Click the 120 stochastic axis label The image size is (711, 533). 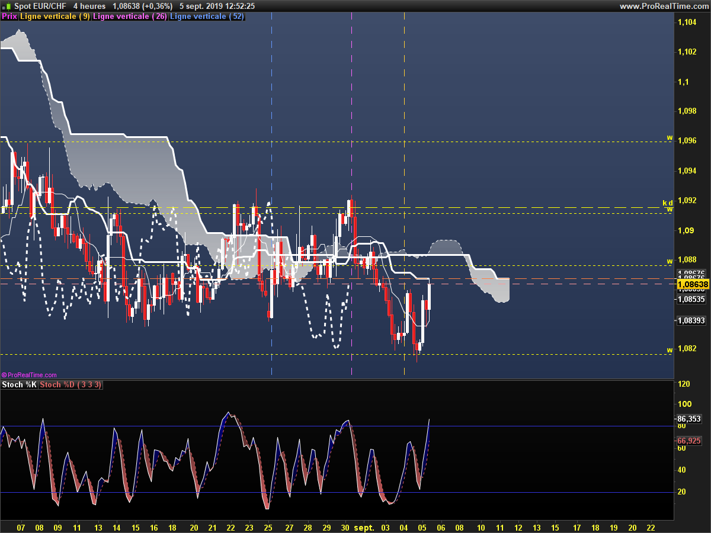[x=684, y=384]
